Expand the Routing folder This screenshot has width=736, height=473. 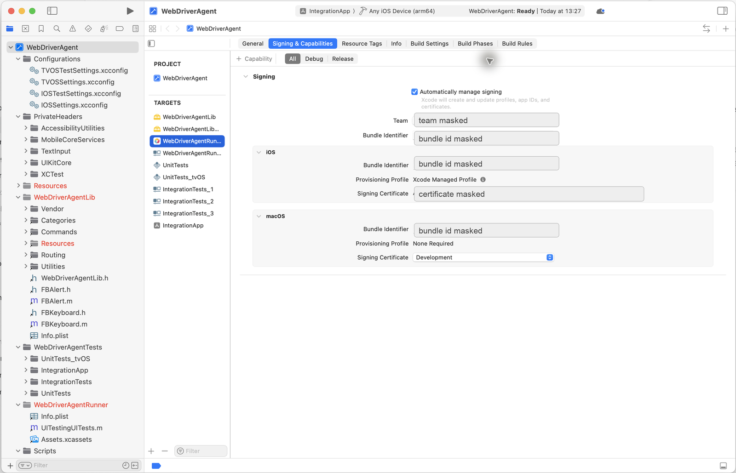point(26,255)
